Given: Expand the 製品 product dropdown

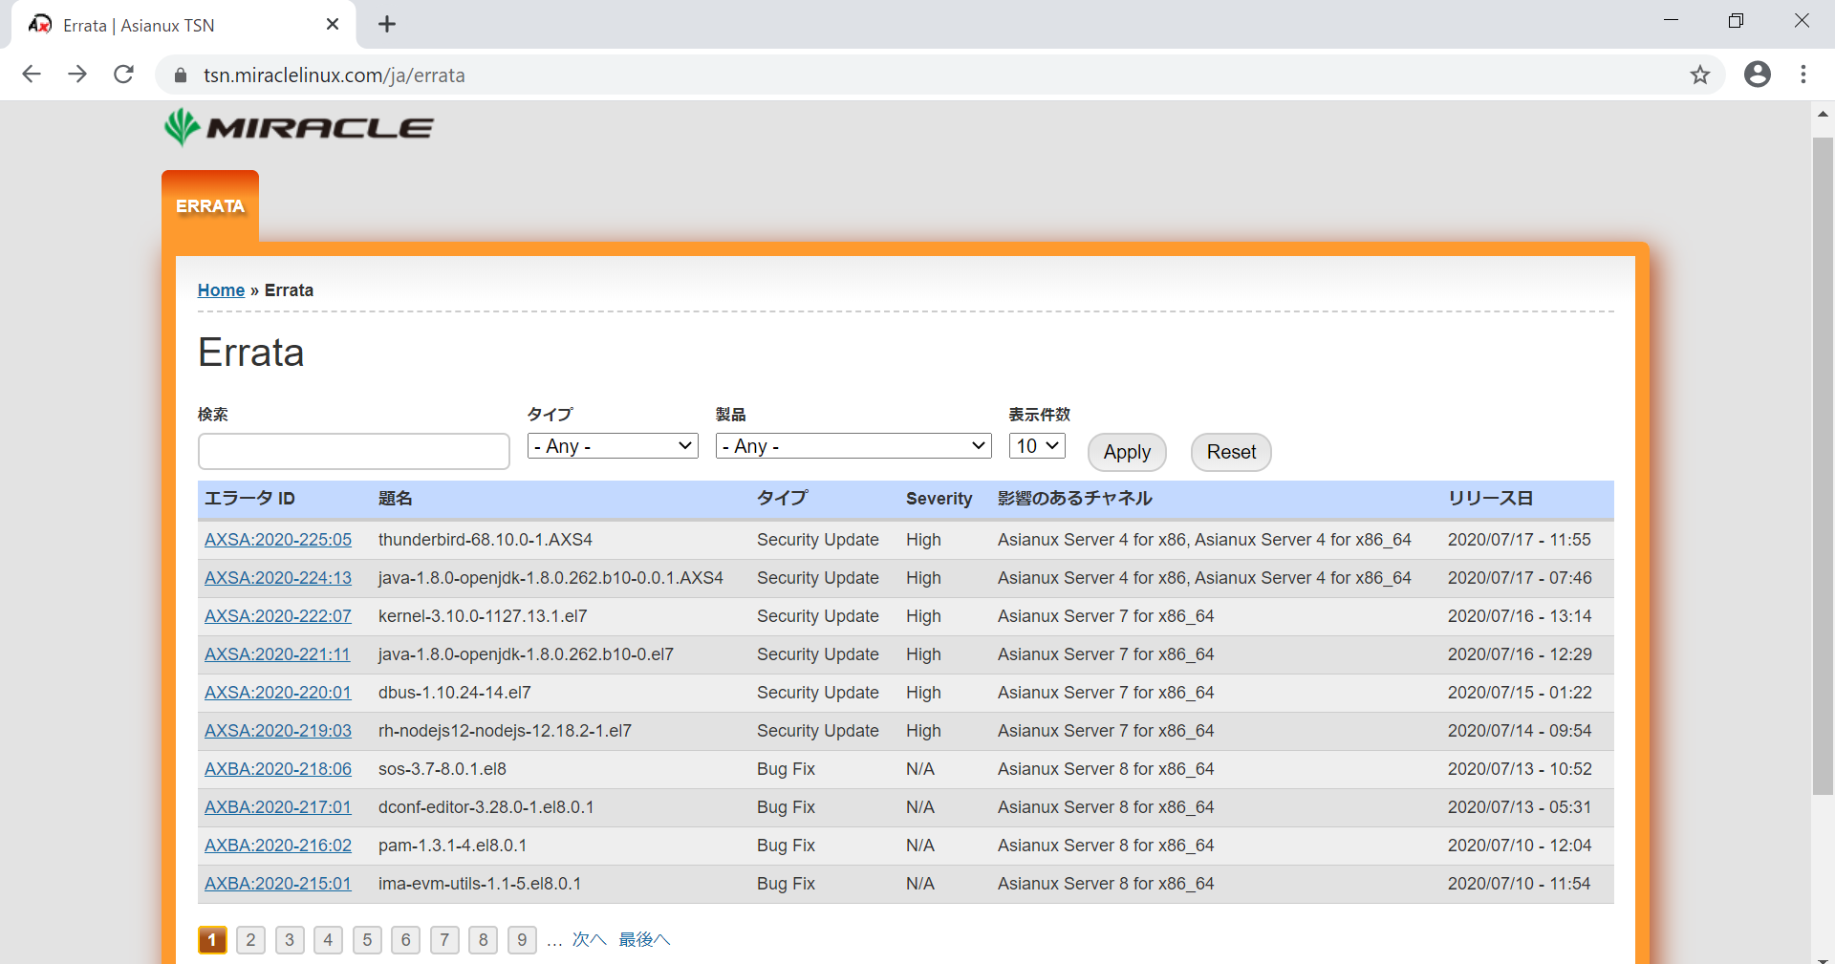Looking at the screenshot, I should [x=853, y=446].
